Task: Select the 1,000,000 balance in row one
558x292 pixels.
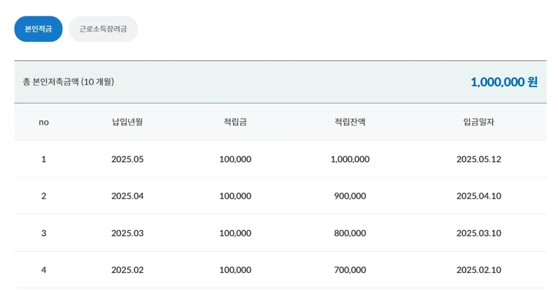Action: click(350, 159)
